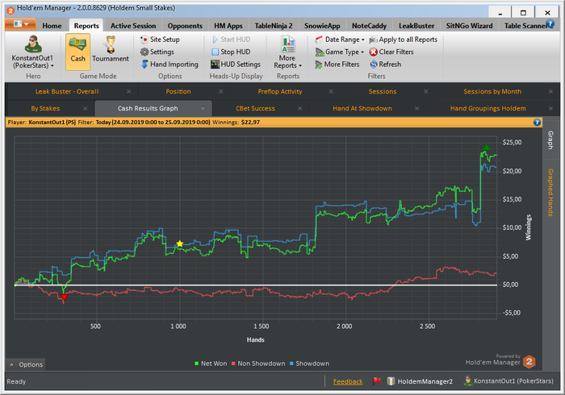This screenshot has height=395, width=565.
Task: Toggle Non Showdown line in legend
Action: click(260, 364)
